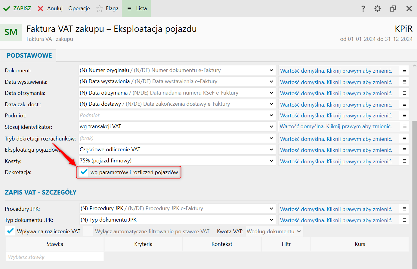Open the hamburger menu icon for the Koszty row
Viewport: 417px width, 269px height.
[404, 161]
